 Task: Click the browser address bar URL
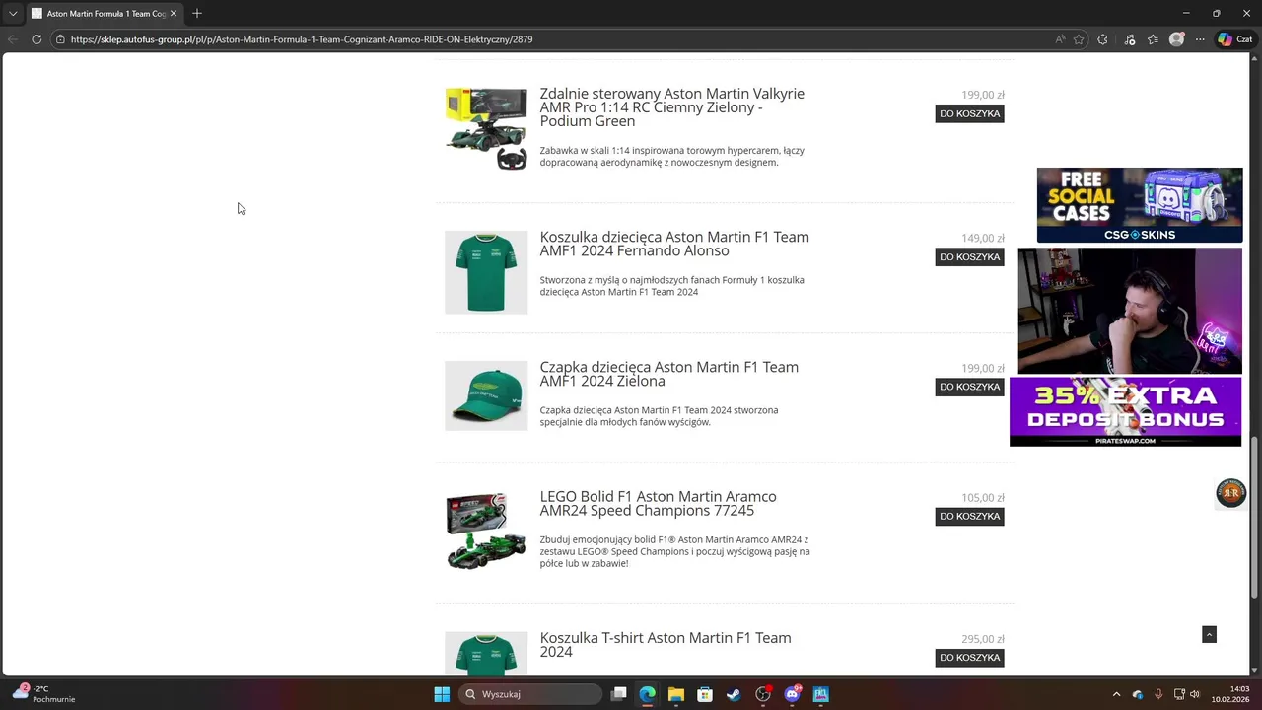pyautogui.click(x=302, y=39)
